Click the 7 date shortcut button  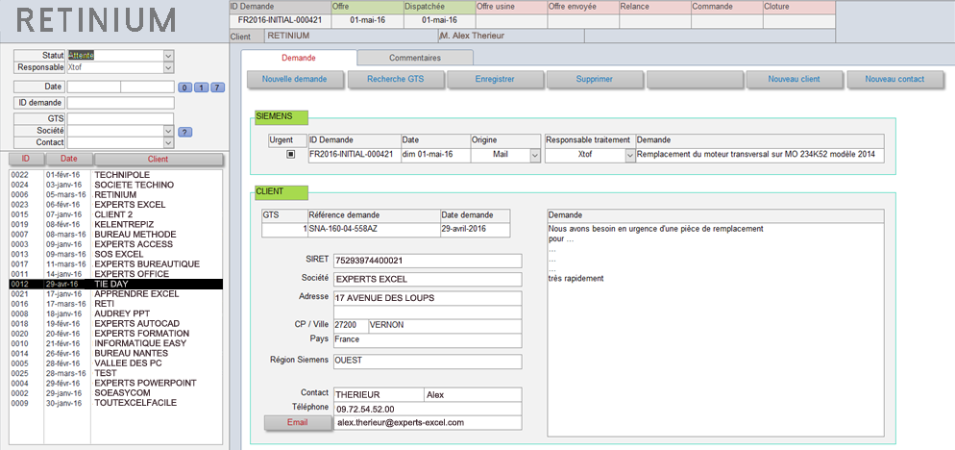[217, 87]
